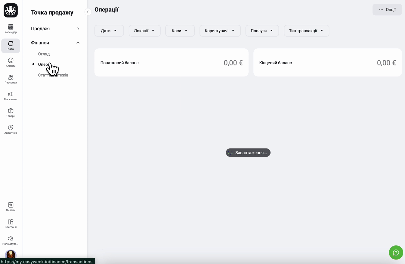Click the Кінцевий баланс card
Viewport: 405px width, 264px height.
pyautogui.click(x=328, y=62)
